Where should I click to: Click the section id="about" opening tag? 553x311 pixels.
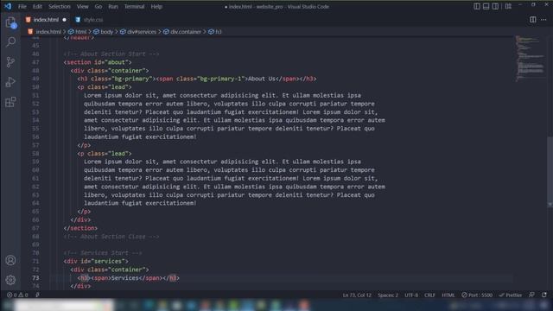[x=98, y=62]
